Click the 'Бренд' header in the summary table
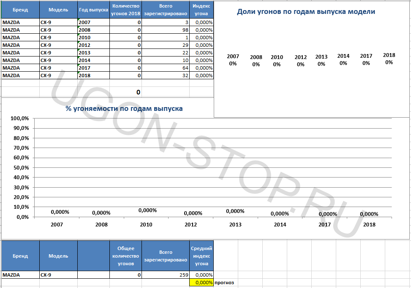This screenshot has height=288, width=411. click(x=20, y=256)
